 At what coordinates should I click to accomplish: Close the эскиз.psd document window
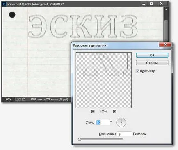tap(161, 4)
